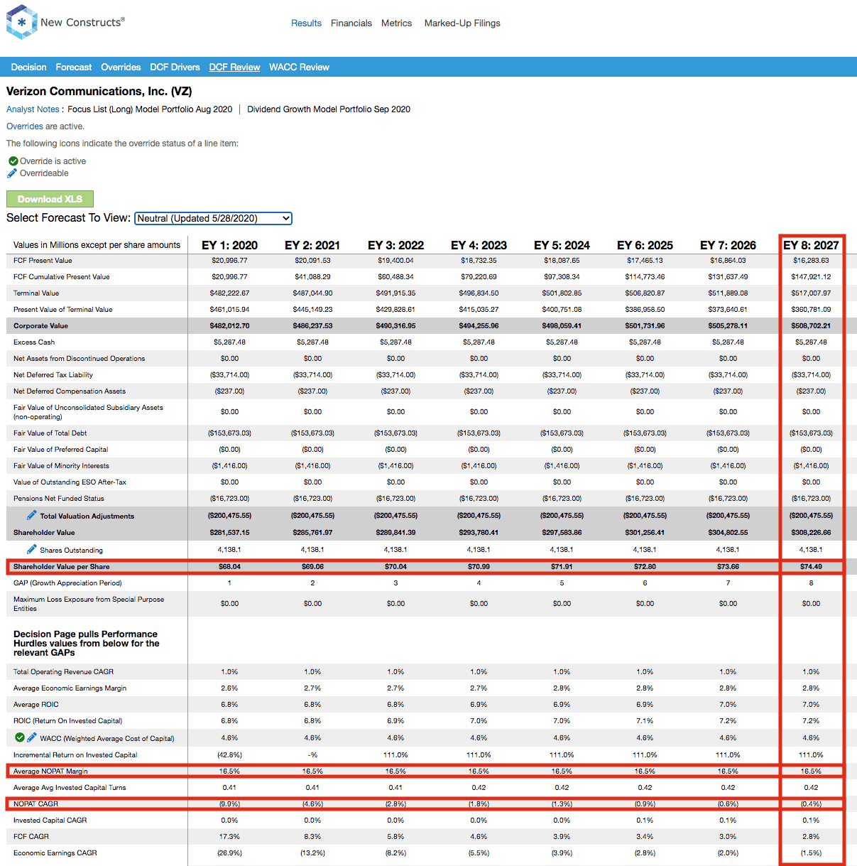Click the New Constructs logo icon

[x=21, y=22]
